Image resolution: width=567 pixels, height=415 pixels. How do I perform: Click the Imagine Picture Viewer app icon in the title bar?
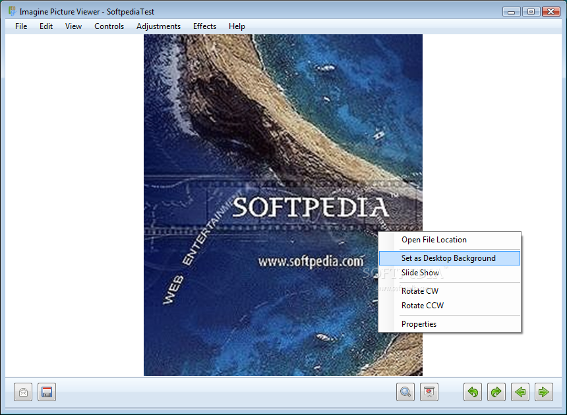point(12,11)
